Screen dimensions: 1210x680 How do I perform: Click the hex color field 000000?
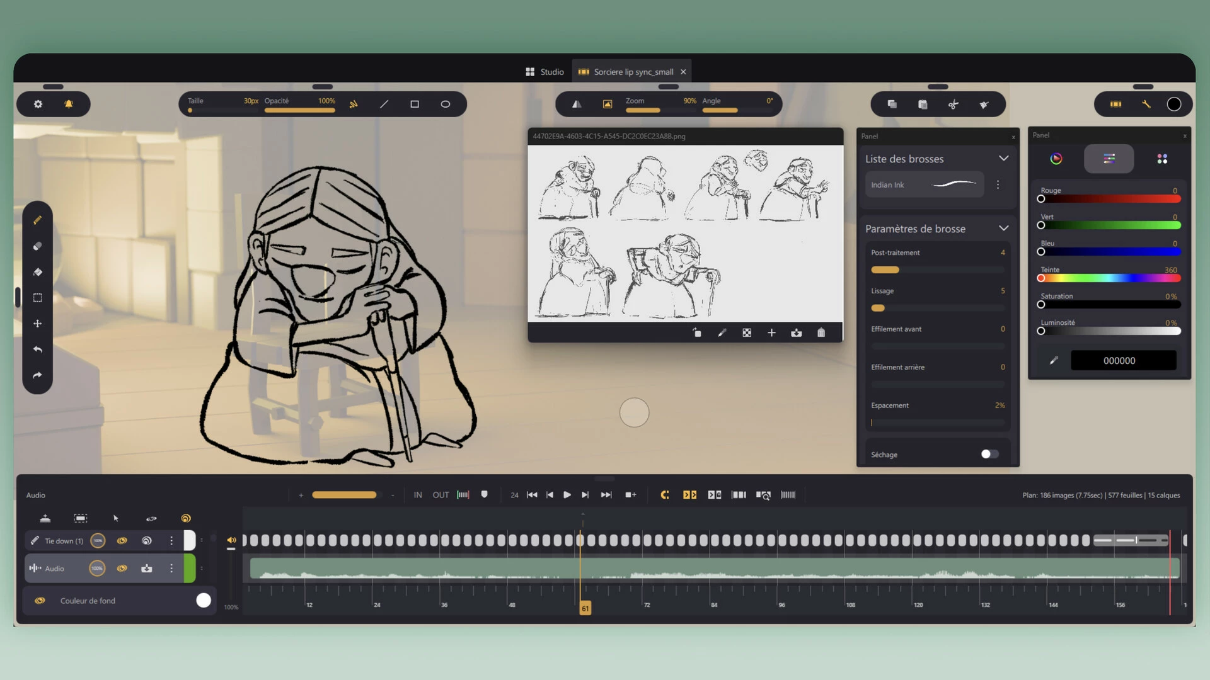[x=1124, y=360]
